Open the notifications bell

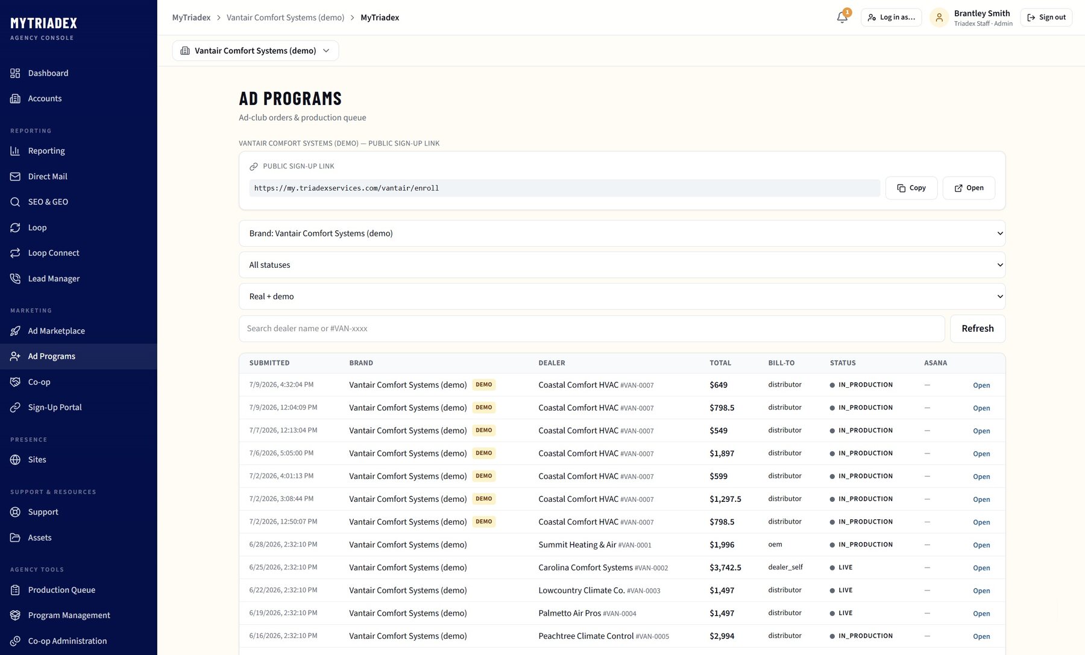pos(842,17)
